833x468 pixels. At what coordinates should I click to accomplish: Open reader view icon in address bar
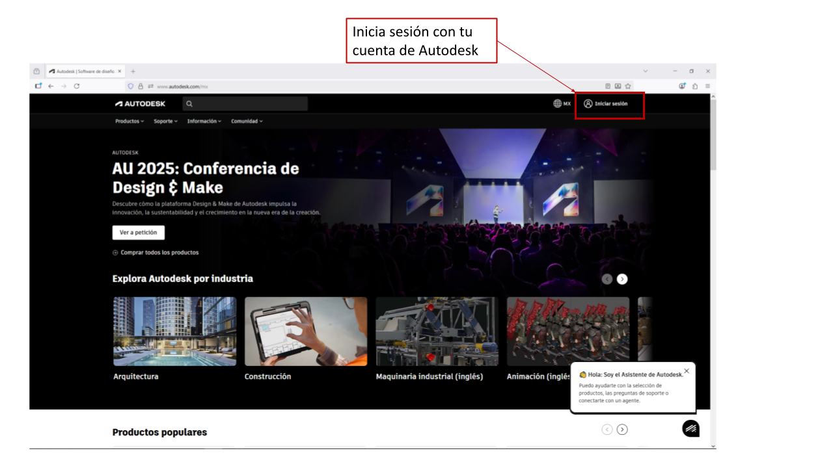coord(608,86)
